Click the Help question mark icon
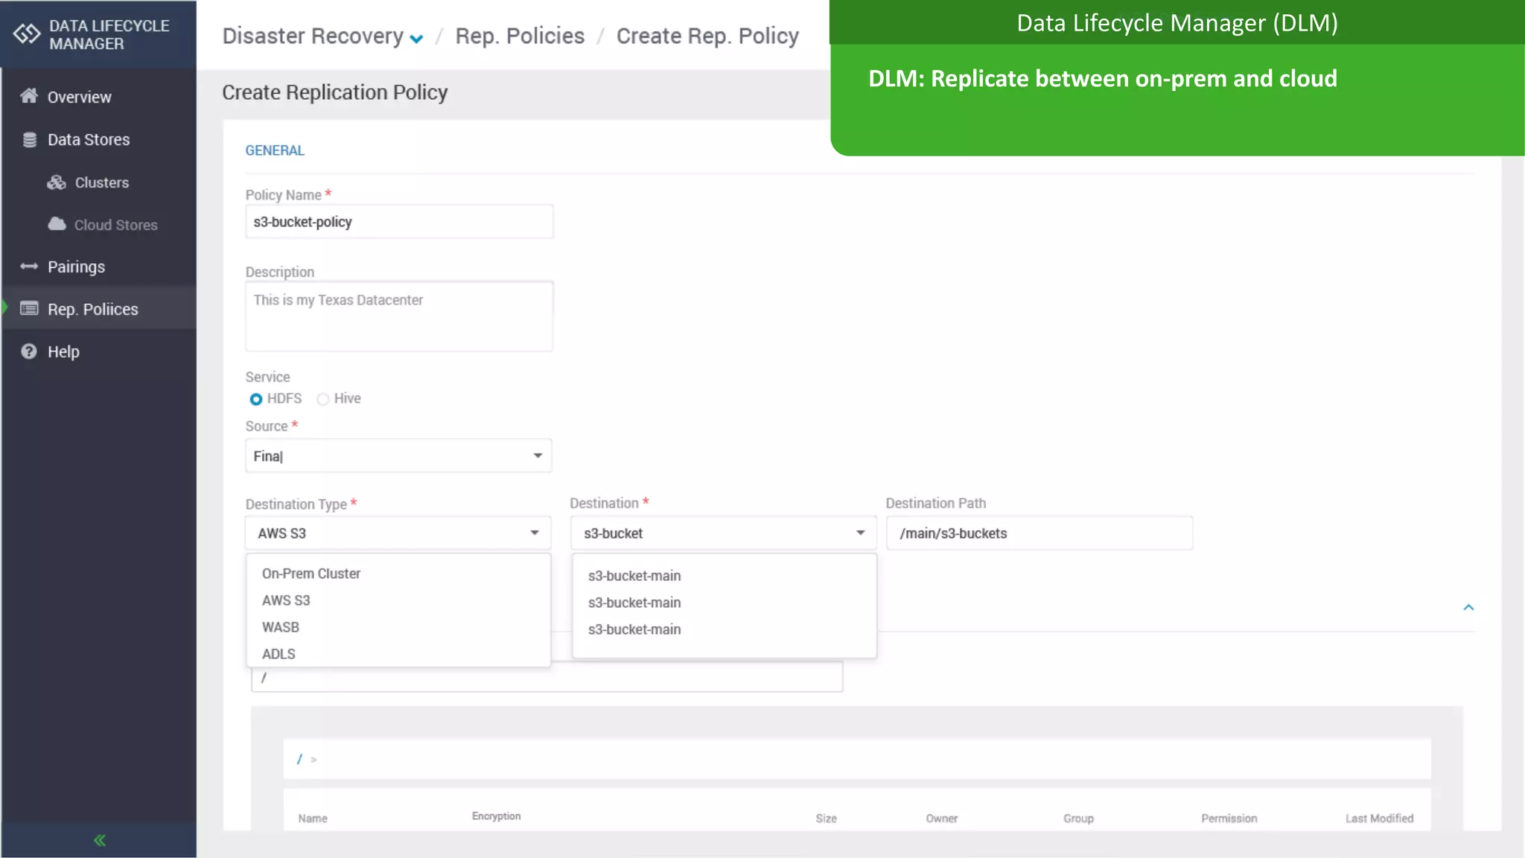Image resolution: width=1525 pixels, height=858 pixels. point(29,352)
